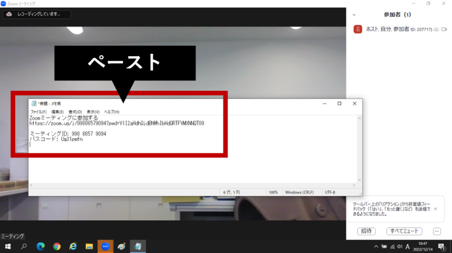Image resolution: width=452 pixels, height=253 pixels.
Task: Click the 100% zoom level in status bar
Action: pyautogui.click(x=273, y=192)
